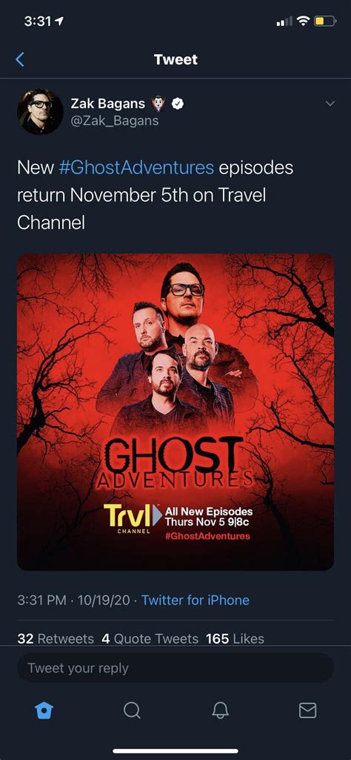Open the Notifications bell icon
The width and height of the screenshot is (351, 760).
tap(220, 710)
